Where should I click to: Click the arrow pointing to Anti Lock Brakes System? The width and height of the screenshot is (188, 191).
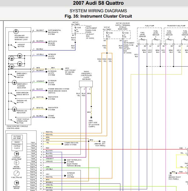pyautogui.click(x=47, y=42)
